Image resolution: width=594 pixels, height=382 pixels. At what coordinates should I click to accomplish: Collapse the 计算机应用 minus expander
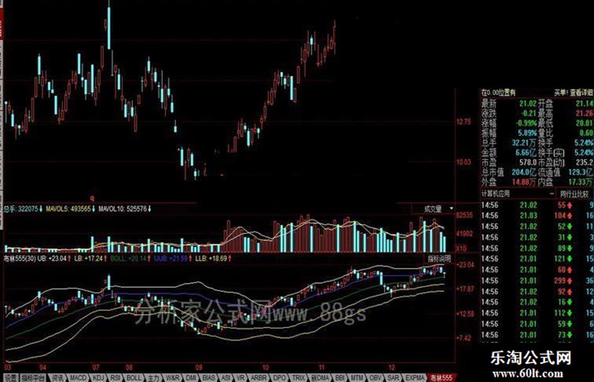552,194
